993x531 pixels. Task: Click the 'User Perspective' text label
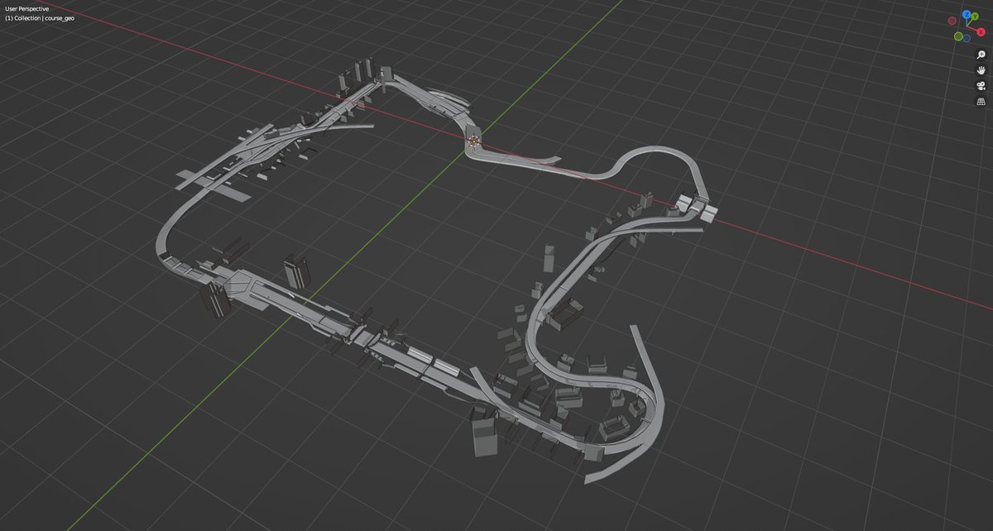tap(27, 8)
